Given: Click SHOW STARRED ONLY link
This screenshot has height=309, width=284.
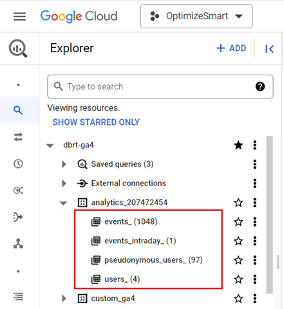Looking at the screenshot, I should 96,122.
